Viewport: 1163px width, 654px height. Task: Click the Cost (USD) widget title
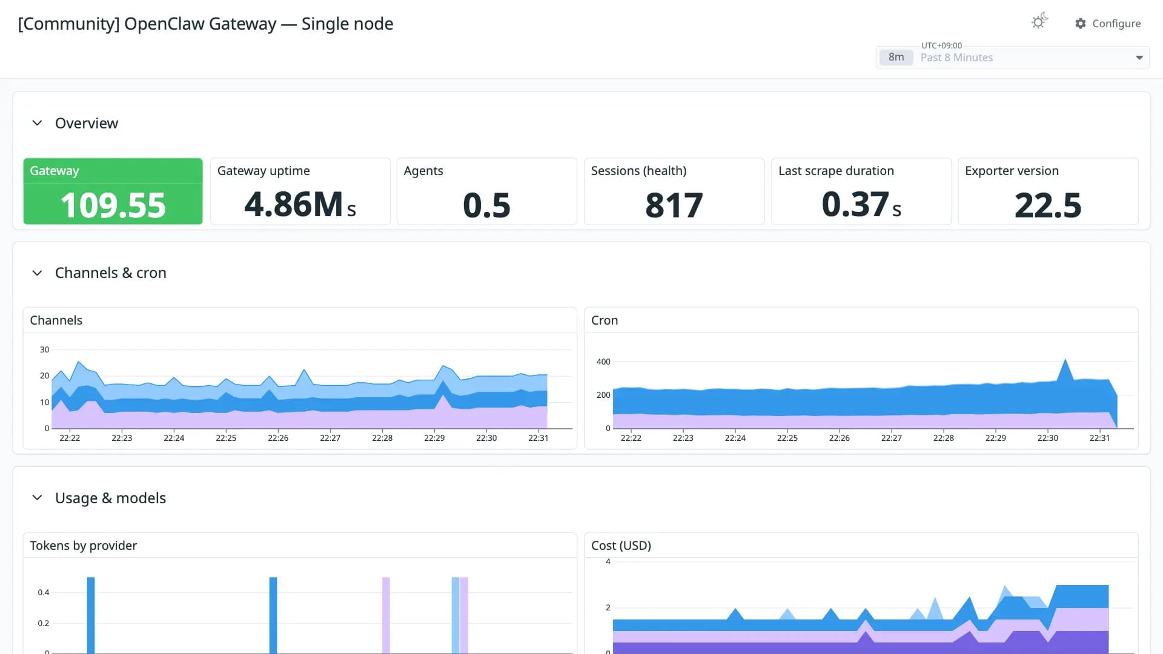point(621,546)
